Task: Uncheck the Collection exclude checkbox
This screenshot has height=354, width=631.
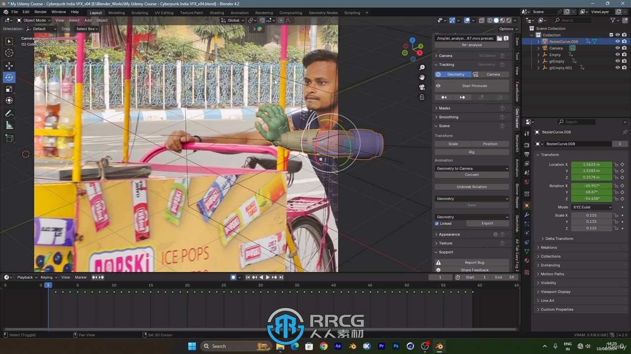Action: [611, 35]
